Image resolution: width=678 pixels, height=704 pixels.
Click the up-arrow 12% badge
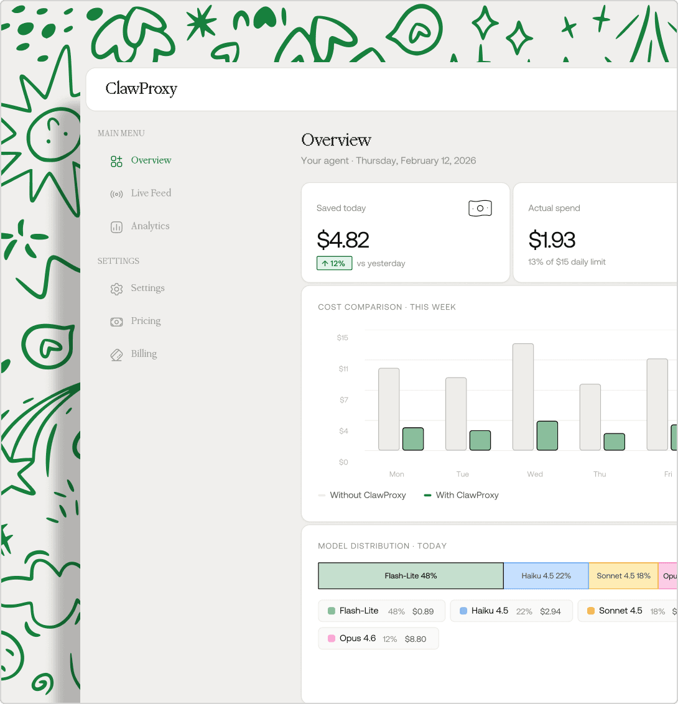(x=335, y=263)
